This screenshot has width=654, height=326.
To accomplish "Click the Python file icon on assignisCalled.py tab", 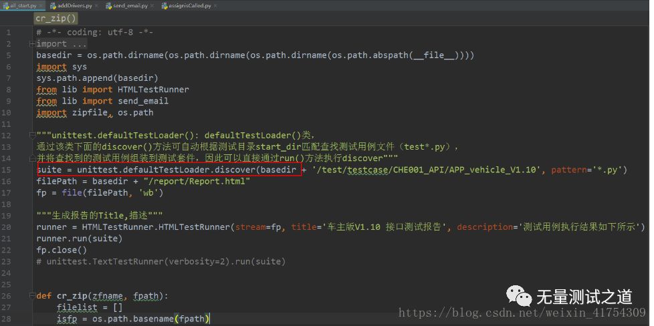I will [x=164, y=6].
